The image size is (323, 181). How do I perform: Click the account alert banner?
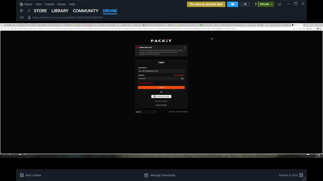tap(206, 4)
